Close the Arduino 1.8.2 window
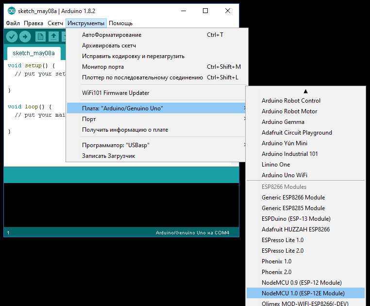 point(227,11)
